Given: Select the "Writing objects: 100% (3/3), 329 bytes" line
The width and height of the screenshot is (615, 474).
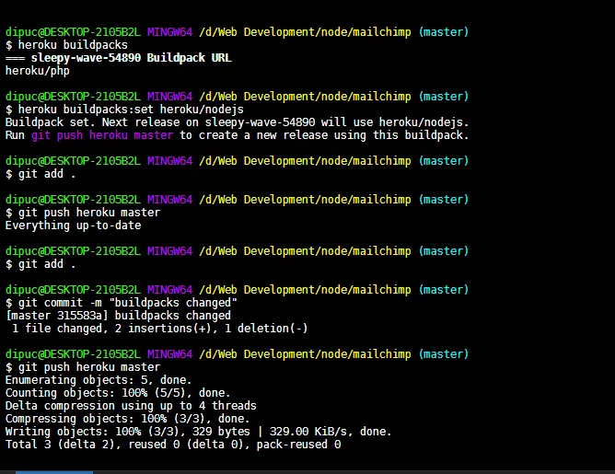Looking at the screenshot, I should [199, 432].
